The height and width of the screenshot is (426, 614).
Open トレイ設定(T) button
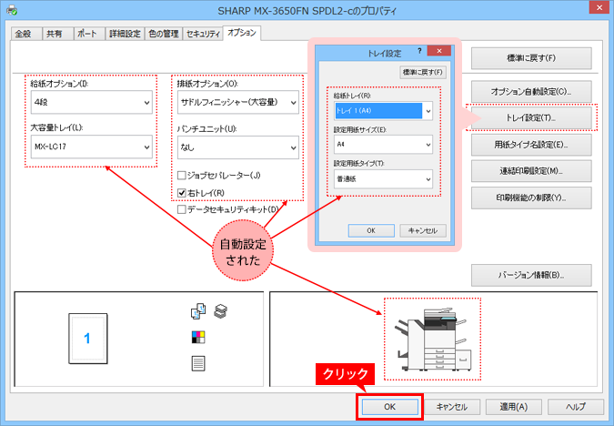pyautogui.click(x=531, y=117)
